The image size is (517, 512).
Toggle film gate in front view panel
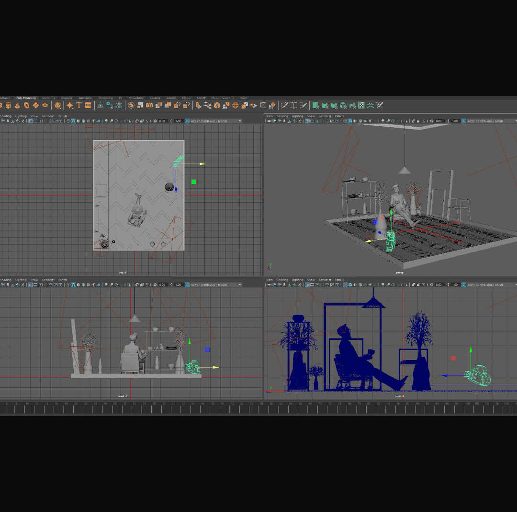click(x=35, y=285)
